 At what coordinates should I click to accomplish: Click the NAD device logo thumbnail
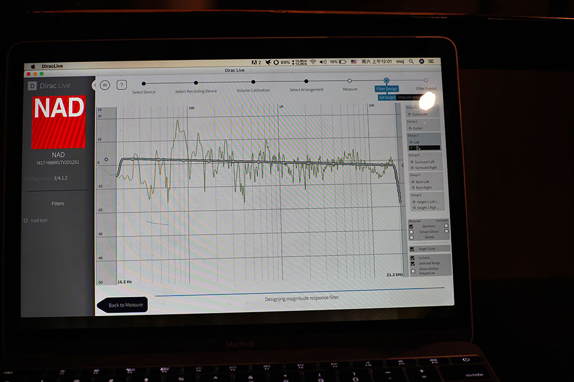click(x=59, y=122)
